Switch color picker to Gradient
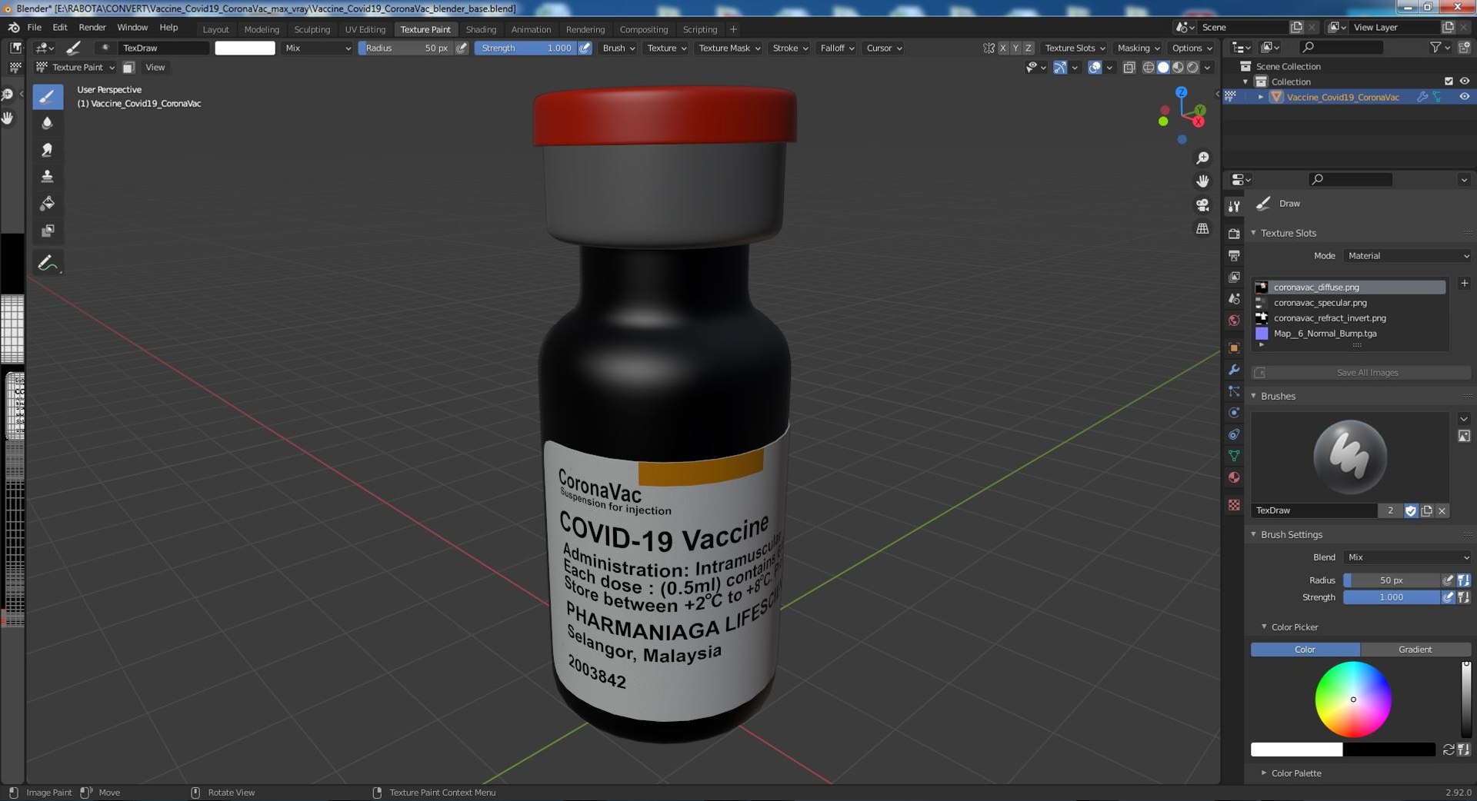 pyautogui.click(x=1415, y=650)
